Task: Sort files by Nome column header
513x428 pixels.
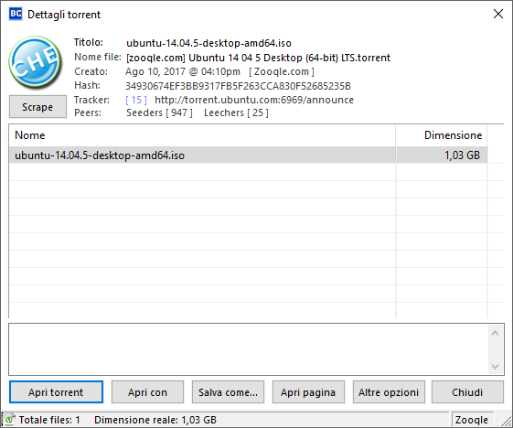Action: [202, 135]
